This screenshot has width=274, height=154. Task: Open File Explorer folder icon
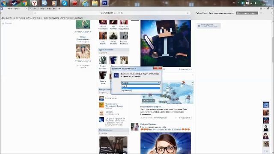(x=95, y=3)
